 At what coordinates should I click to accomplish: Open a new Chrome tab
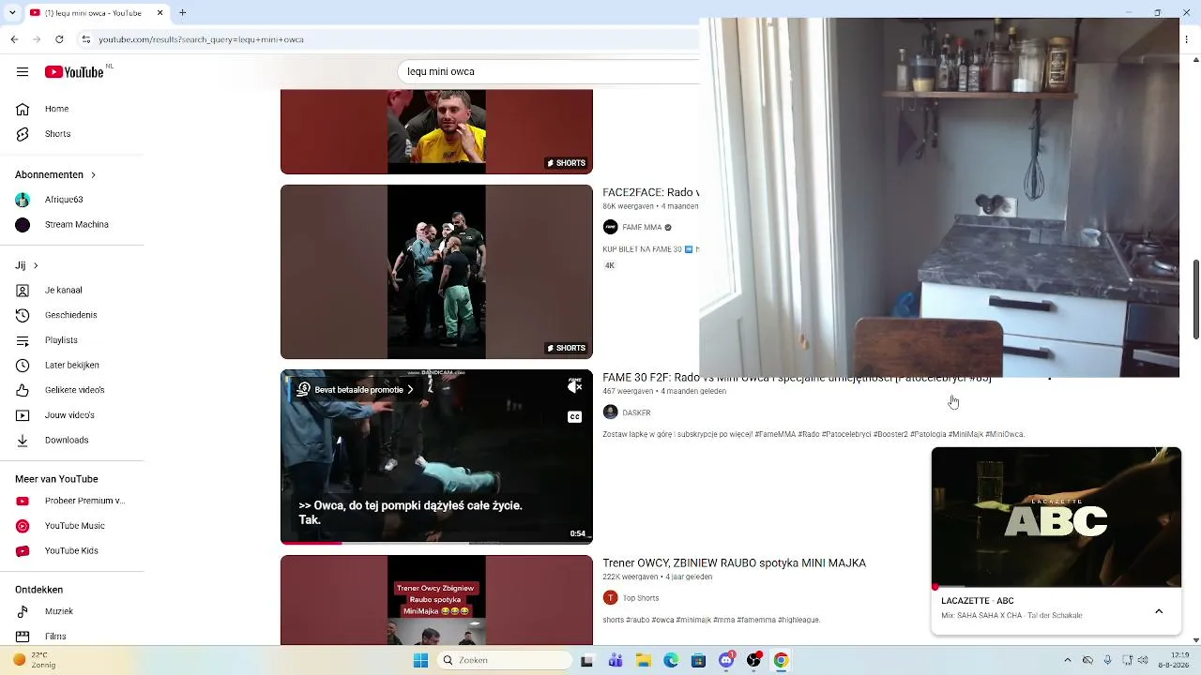click(183, 13)
